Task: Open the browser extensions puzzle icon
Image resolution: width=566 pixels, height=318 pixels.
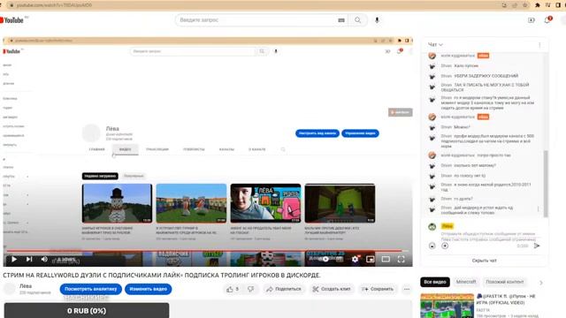Action: [538, 5]
